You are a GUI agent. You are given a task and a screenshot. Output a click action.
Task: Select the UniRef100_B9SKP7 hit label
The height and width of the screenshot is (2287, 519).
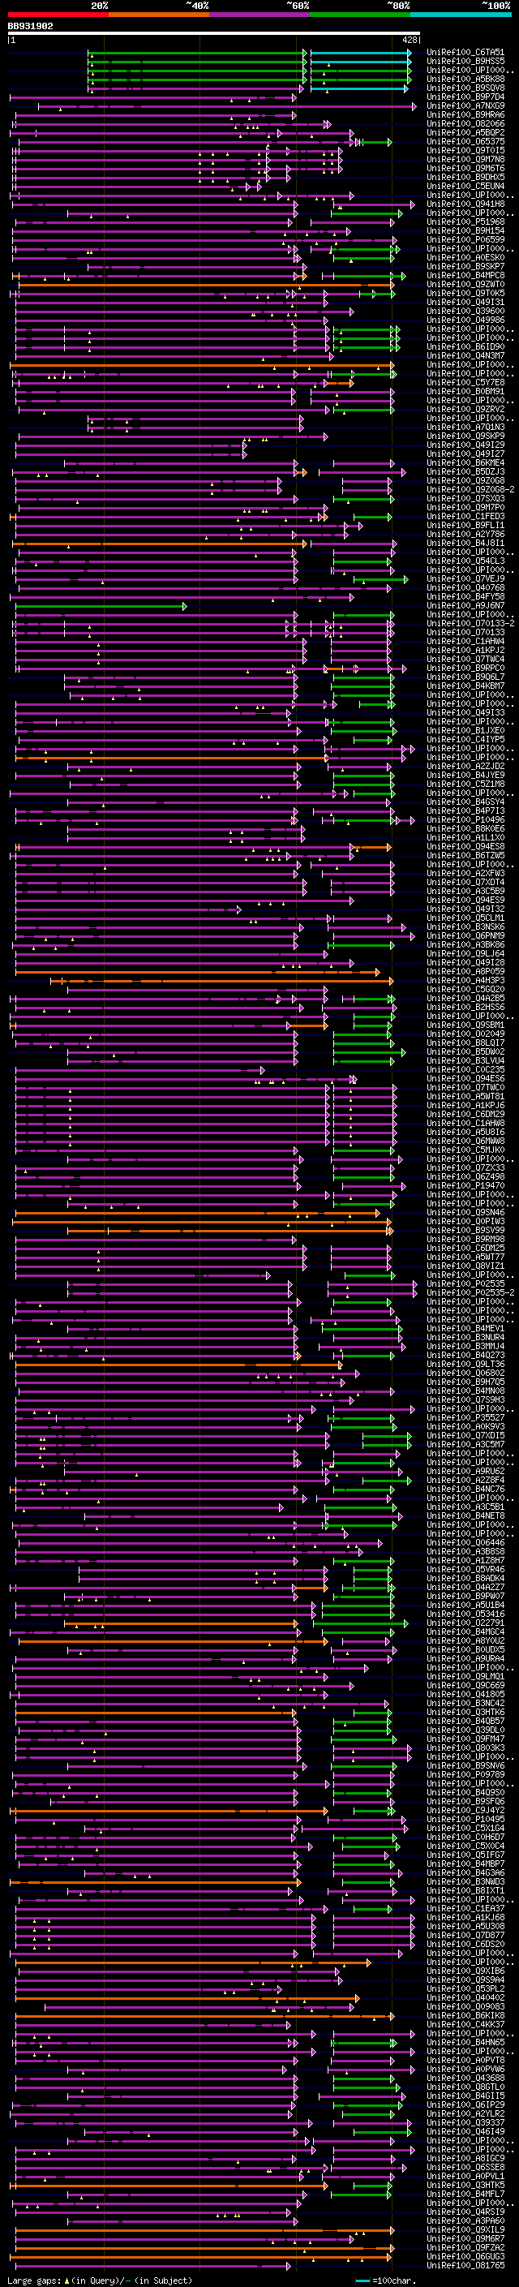point(465,267)
